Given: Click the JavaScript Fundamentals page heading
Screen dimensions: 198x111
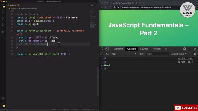Looking at the screenshot, I should (148, 29).
